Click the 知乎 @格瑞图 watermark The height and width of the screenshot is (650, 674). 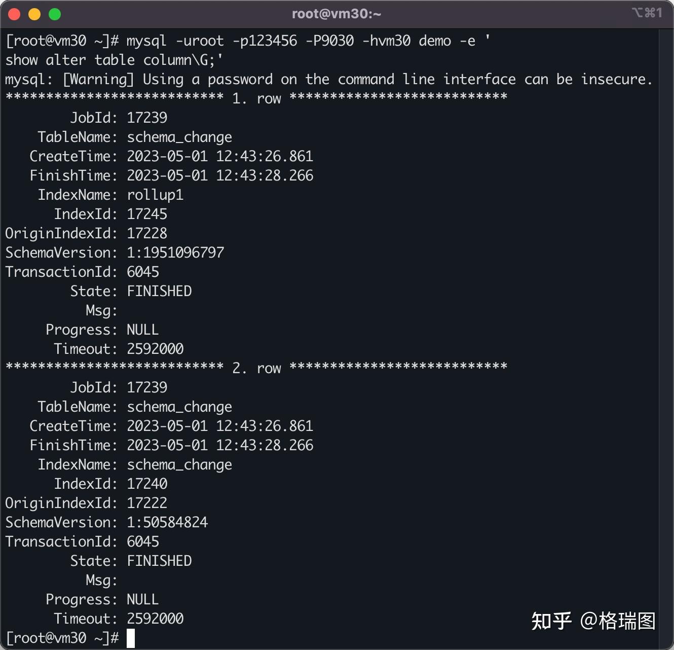[x=593, y=620]
